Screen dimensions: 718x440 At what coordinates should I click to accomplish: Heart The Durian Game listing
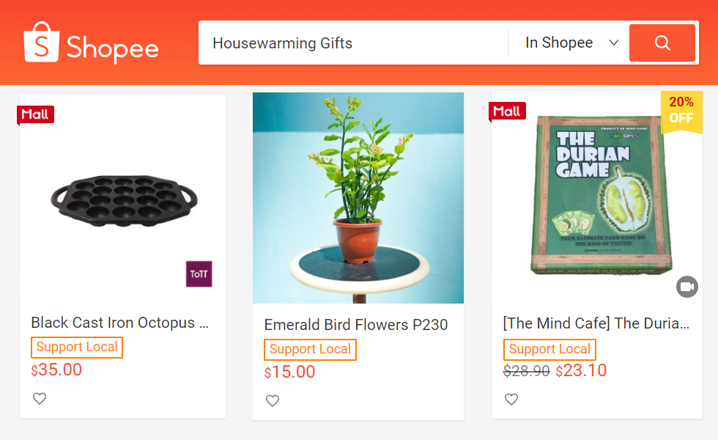pyautogui.click(x=511, y=400)
